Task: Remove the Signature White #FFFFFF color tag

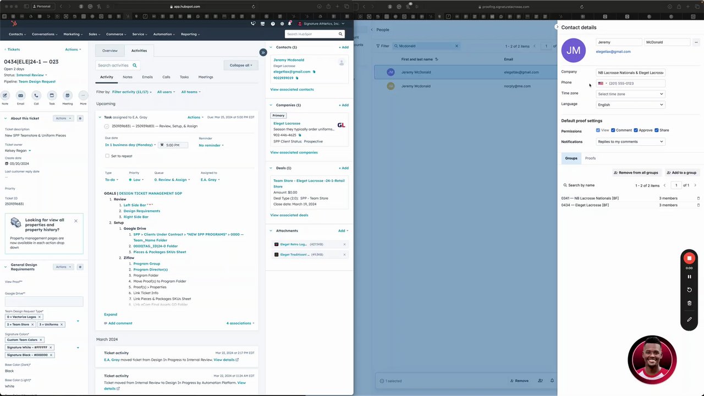Action: [51, 348]
